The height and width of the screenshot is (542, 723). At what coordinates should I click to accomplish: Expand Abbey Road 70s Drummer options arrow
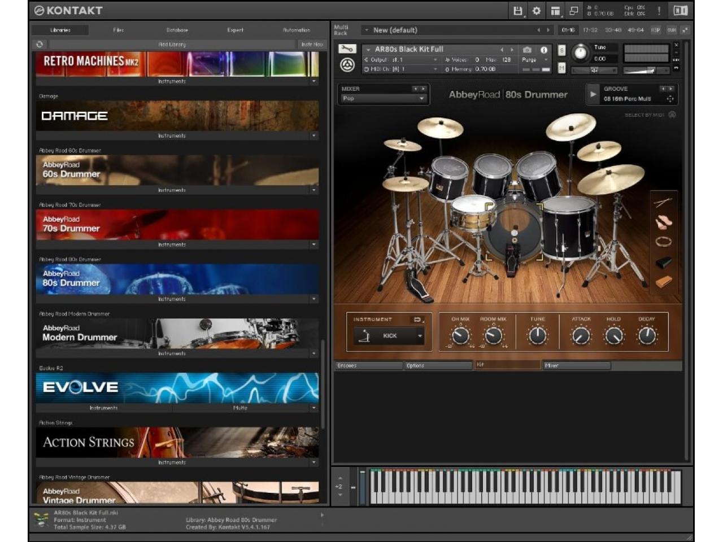point(314,244)
